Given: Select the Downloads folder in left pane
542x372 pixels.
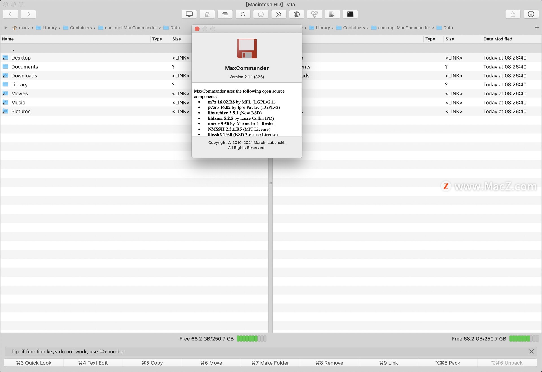Looking at the screenshot, I should click(24, 76).
